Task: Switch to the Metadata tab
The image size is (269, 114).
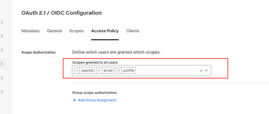Action: click(x=30, y=31)
